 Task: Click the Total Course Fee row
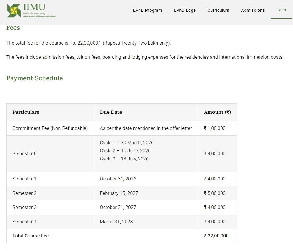31,236
